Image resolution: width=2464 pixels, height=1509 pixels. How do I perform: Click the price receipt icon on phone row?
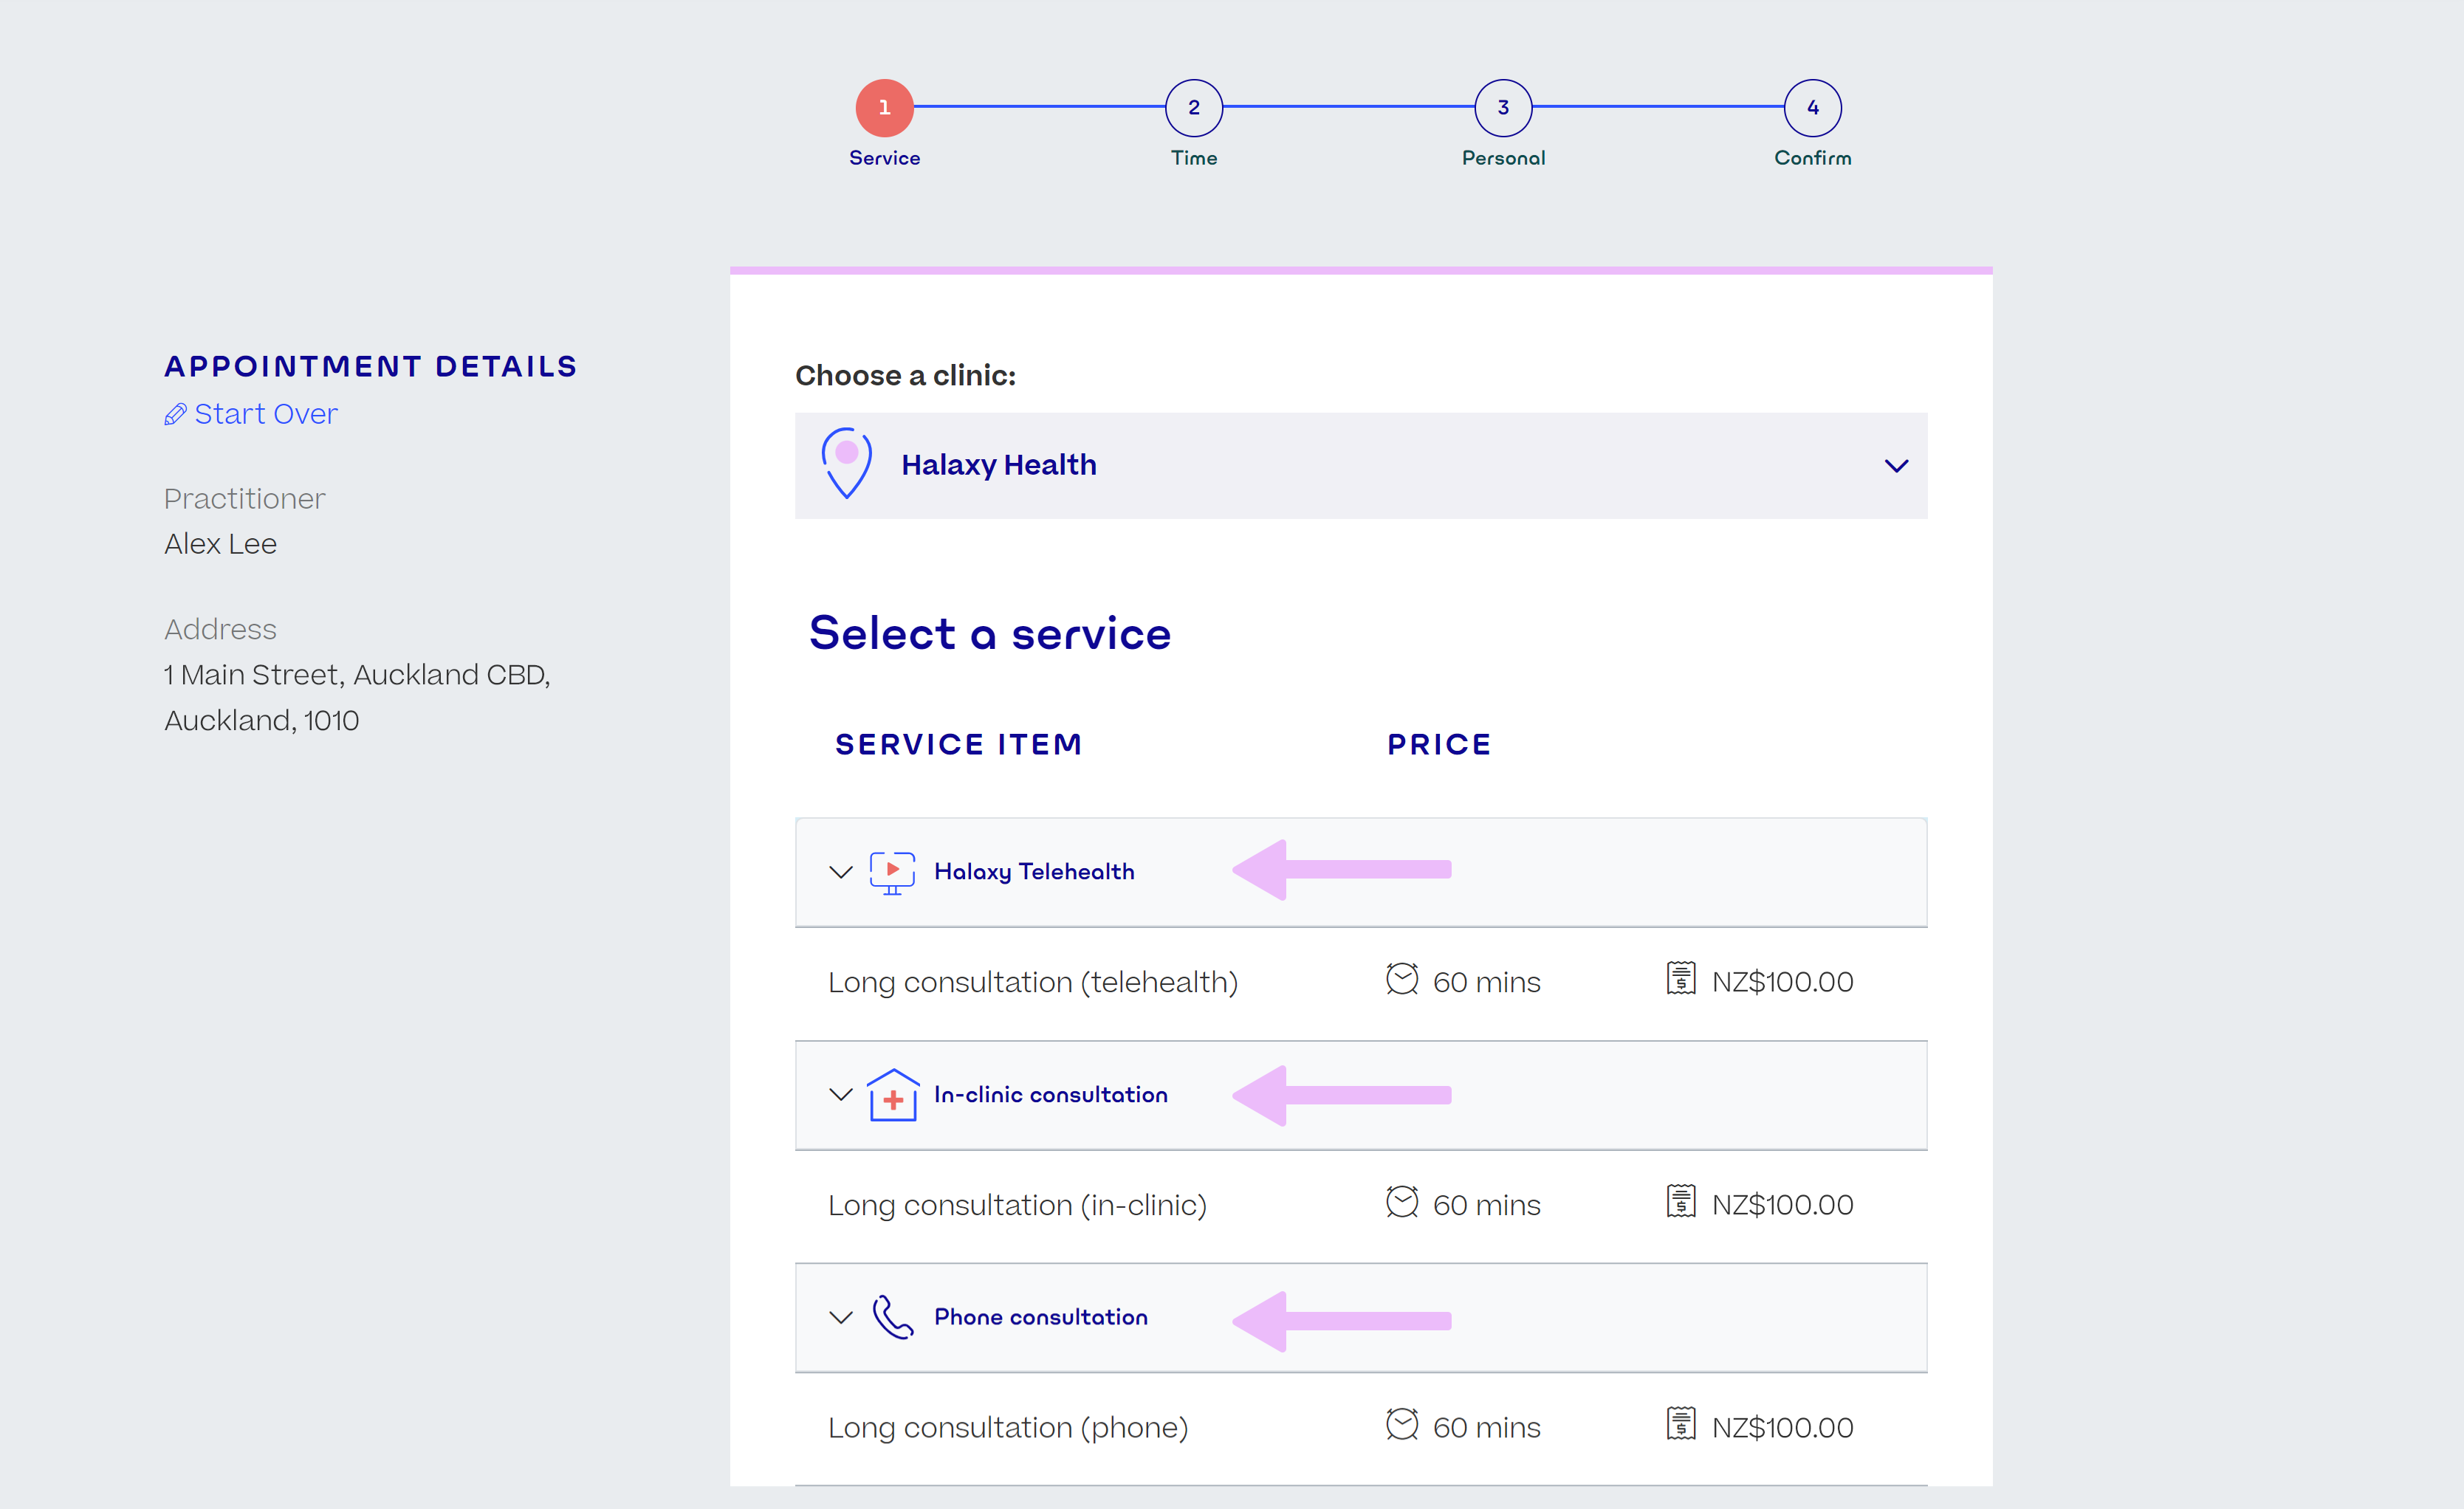tap(1681, 1424)
